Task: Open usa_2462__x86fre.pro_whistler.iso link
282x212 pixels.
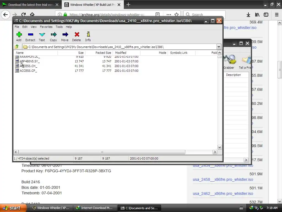Action: click(223, 194)
